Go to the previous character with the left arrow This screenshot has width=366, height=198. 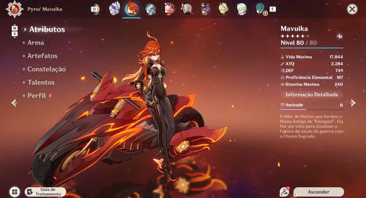coord(14,103)
